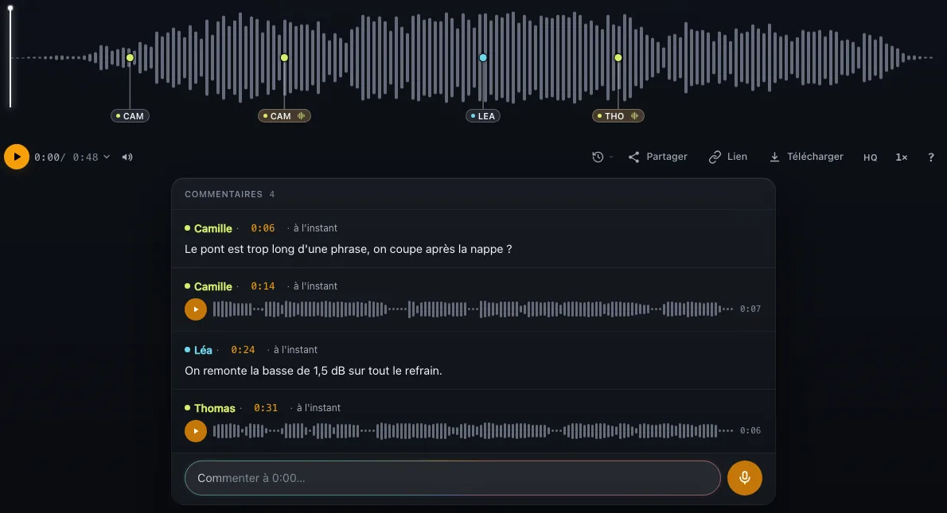Select the CAM voice-note marker label
The width and height of the screenshot is (947, 513).
(x=284, y=116)
